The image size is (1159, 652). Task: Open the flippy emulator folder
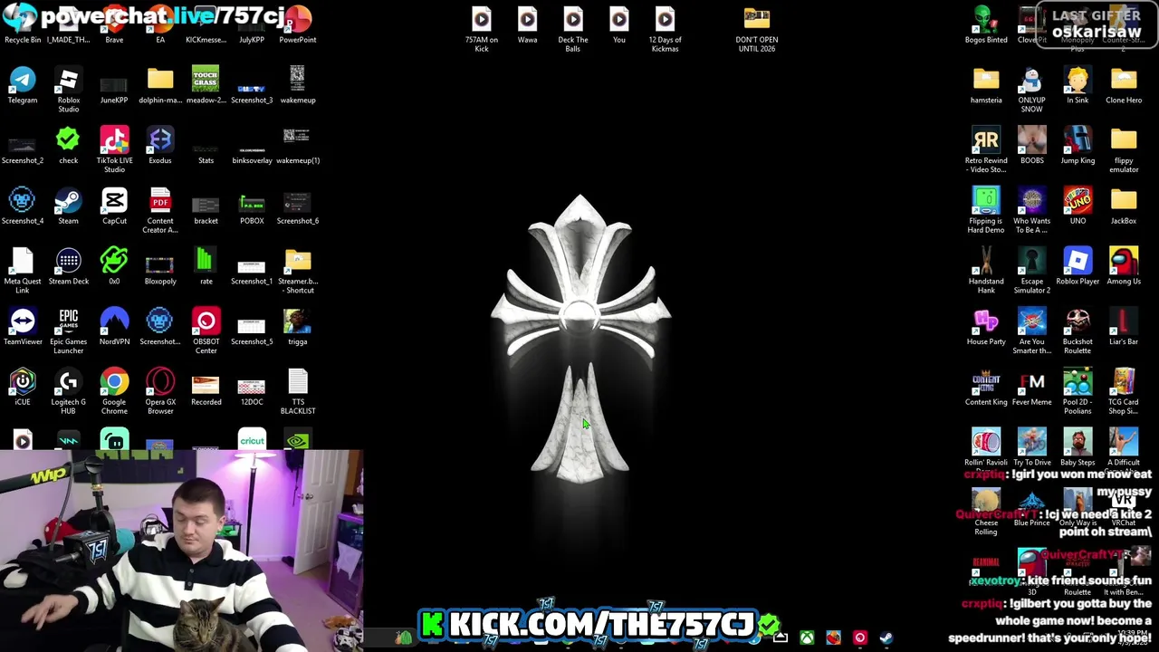(x=1124, y=149)
